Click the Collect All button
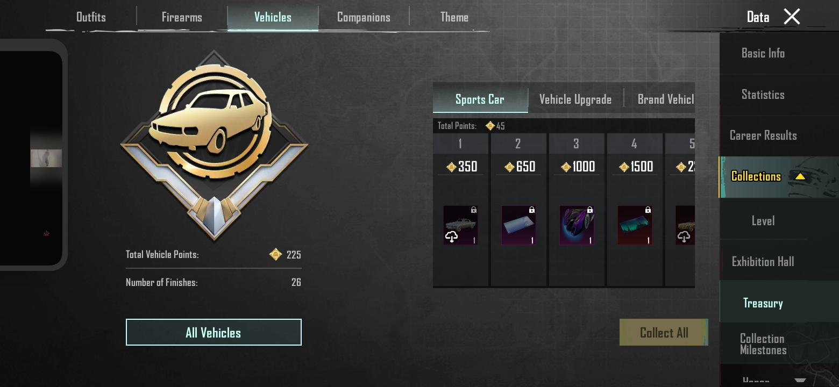Viewport: 839px width, 387px height. tap(664, 332)
